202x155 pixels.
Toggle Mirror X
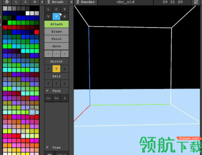point(48,69)
